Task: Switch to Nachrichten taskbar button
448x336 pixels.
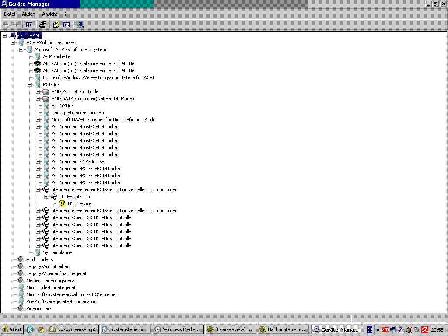Action: (283, 329)
